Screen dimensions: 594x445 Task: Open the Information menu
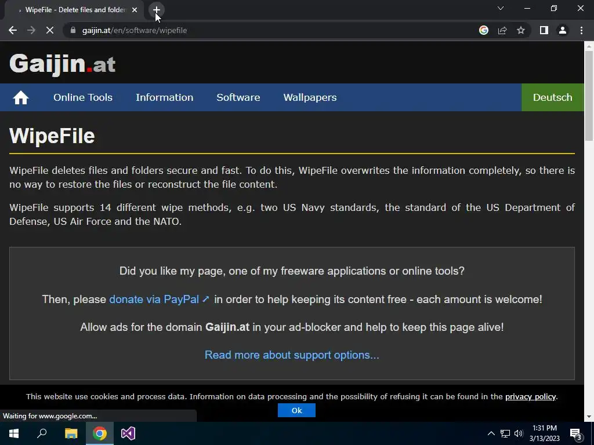coord(164,97)
